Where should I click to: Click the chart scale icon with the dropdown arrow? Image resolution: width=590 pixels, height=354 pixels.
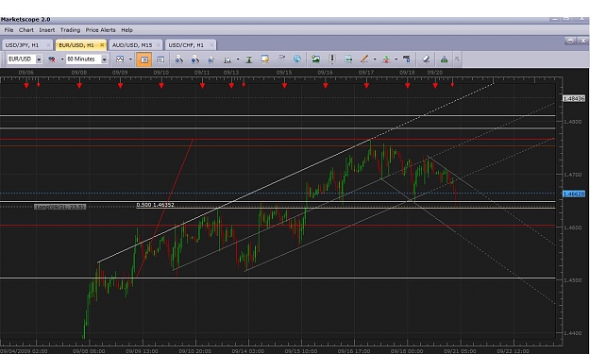pos(228,59)
